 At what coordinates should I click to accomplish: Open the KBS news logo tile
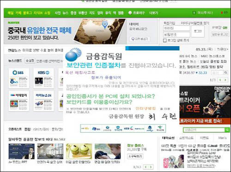[44, 78]
